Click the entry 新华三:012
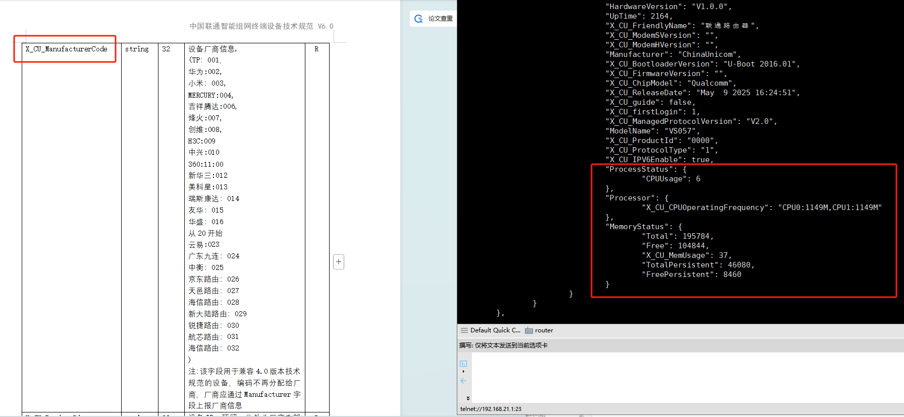This screenshot has width=904, height=417. point(208,175)
